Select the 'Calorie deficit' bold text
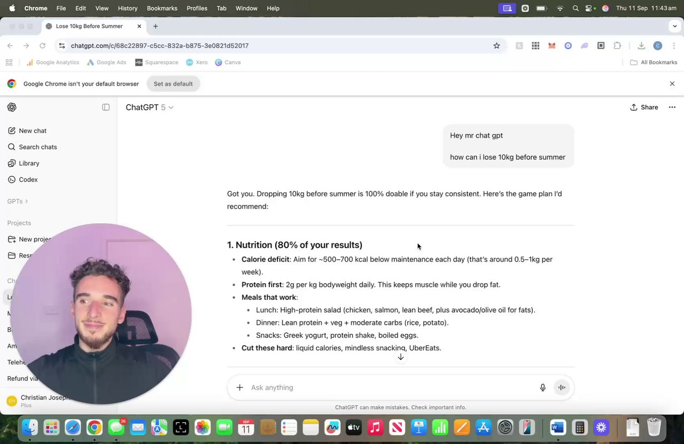This screenshot has width=684, height=444. tap(265, 260)
